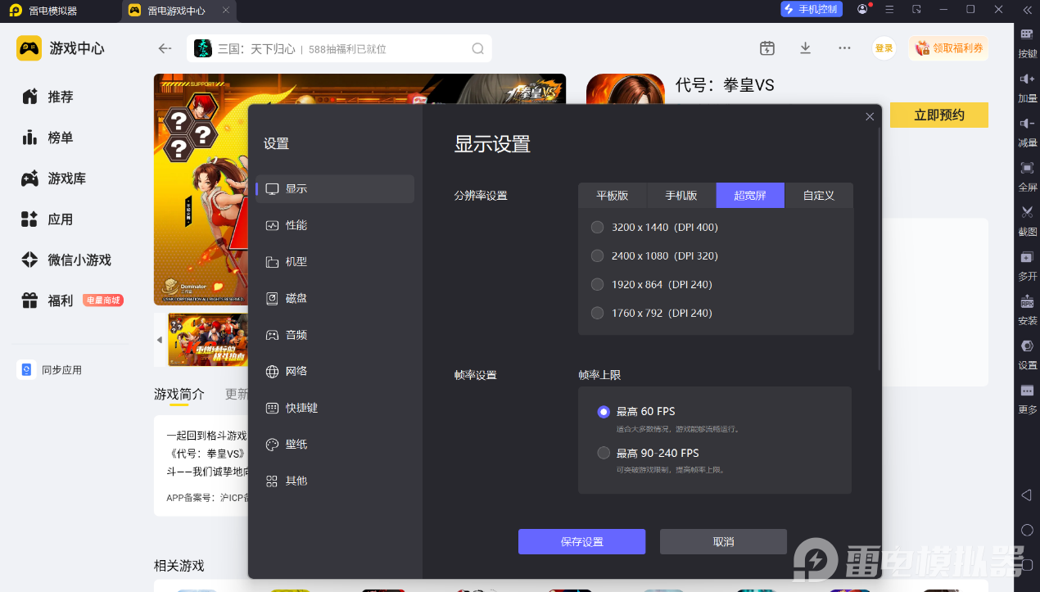Click 保存设置 button
The width and height of the screenshot is (1040, 592).
coord(581,542)
